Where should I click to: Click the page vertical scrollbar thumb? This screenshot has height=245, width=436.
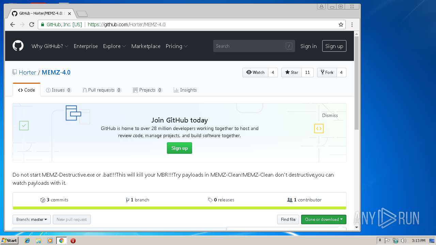357,83
